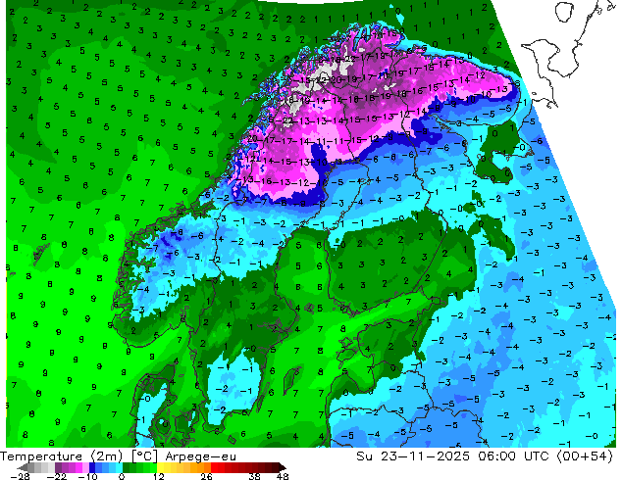Select the yellow swatch in the temperature legend
The width and height of the screenshot is (622, 480).
click(161, 467)
